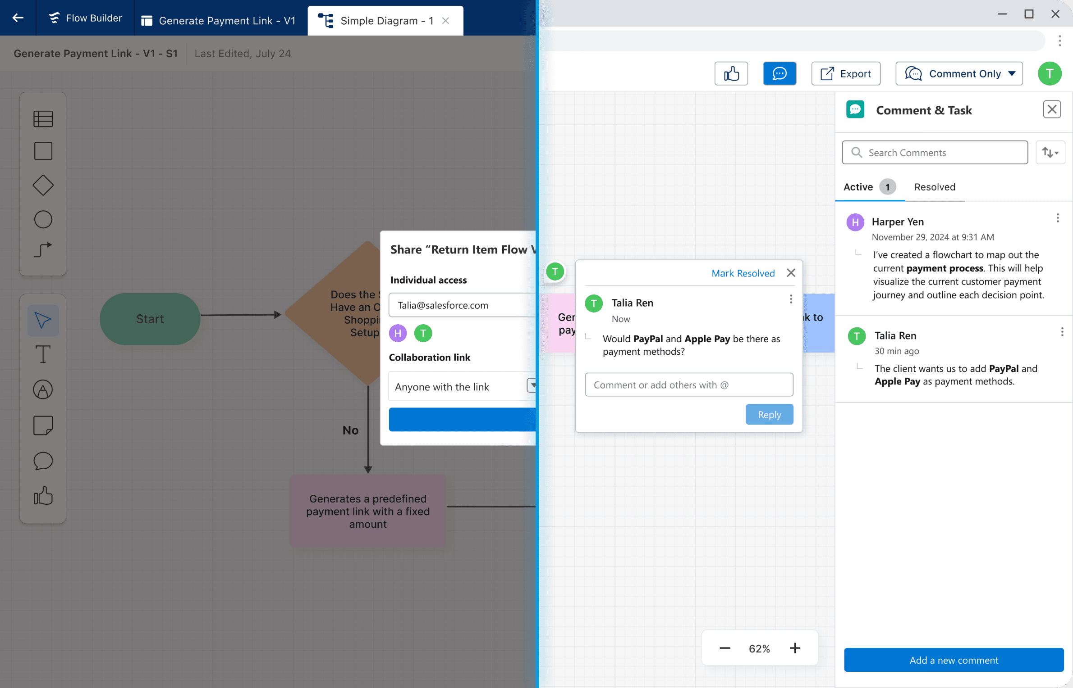
Task: Click the Search Comments field
Action: [x=934, y=153]
